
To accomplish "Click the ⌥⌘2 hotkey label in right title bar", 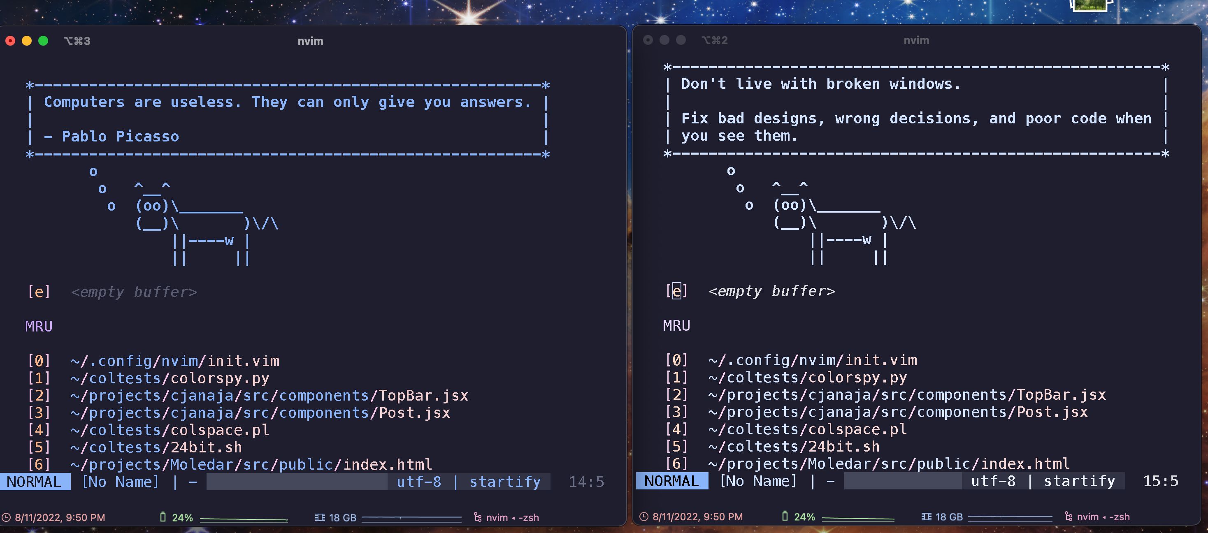I will pyautogui.click(x=714, y=40).
